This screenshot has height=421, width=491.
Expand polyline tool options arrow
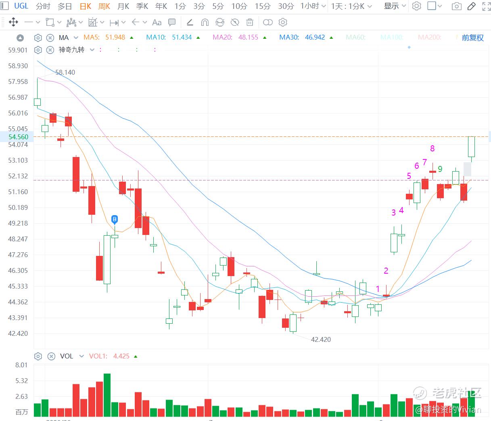pos(81,22)
